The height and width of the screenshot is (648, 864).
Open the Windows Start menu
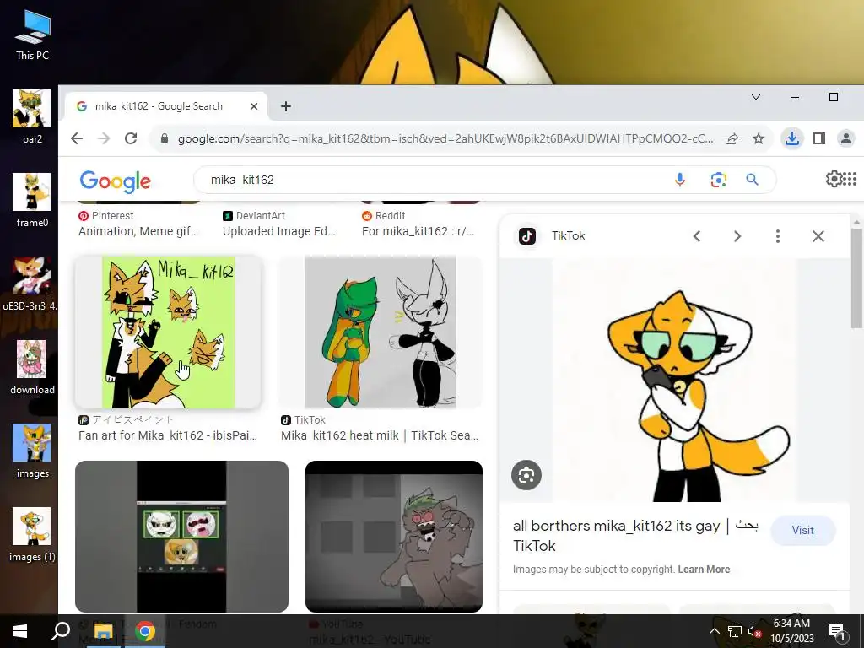pyautogui.click(x=20, y=631)
